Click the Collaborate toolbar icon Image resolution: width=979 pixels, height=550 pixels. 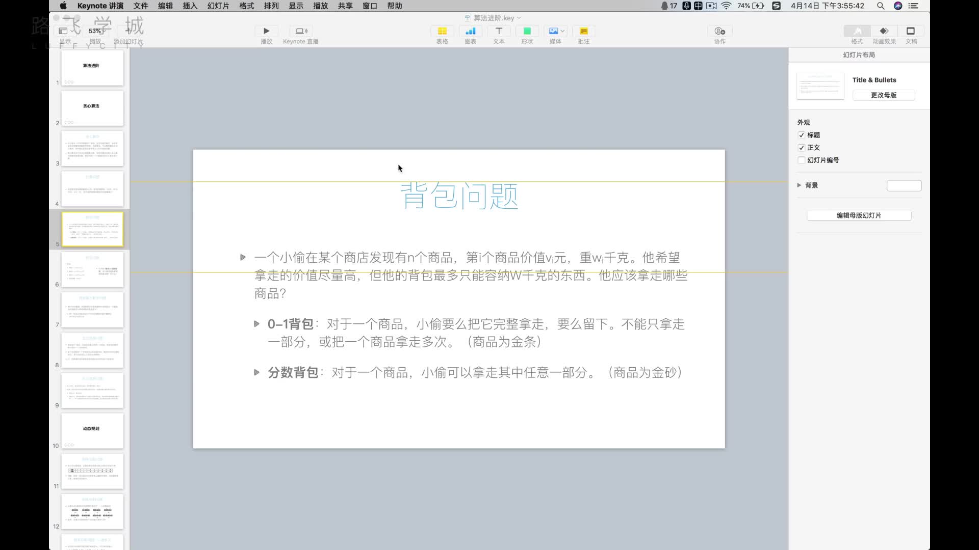(719, 31)
